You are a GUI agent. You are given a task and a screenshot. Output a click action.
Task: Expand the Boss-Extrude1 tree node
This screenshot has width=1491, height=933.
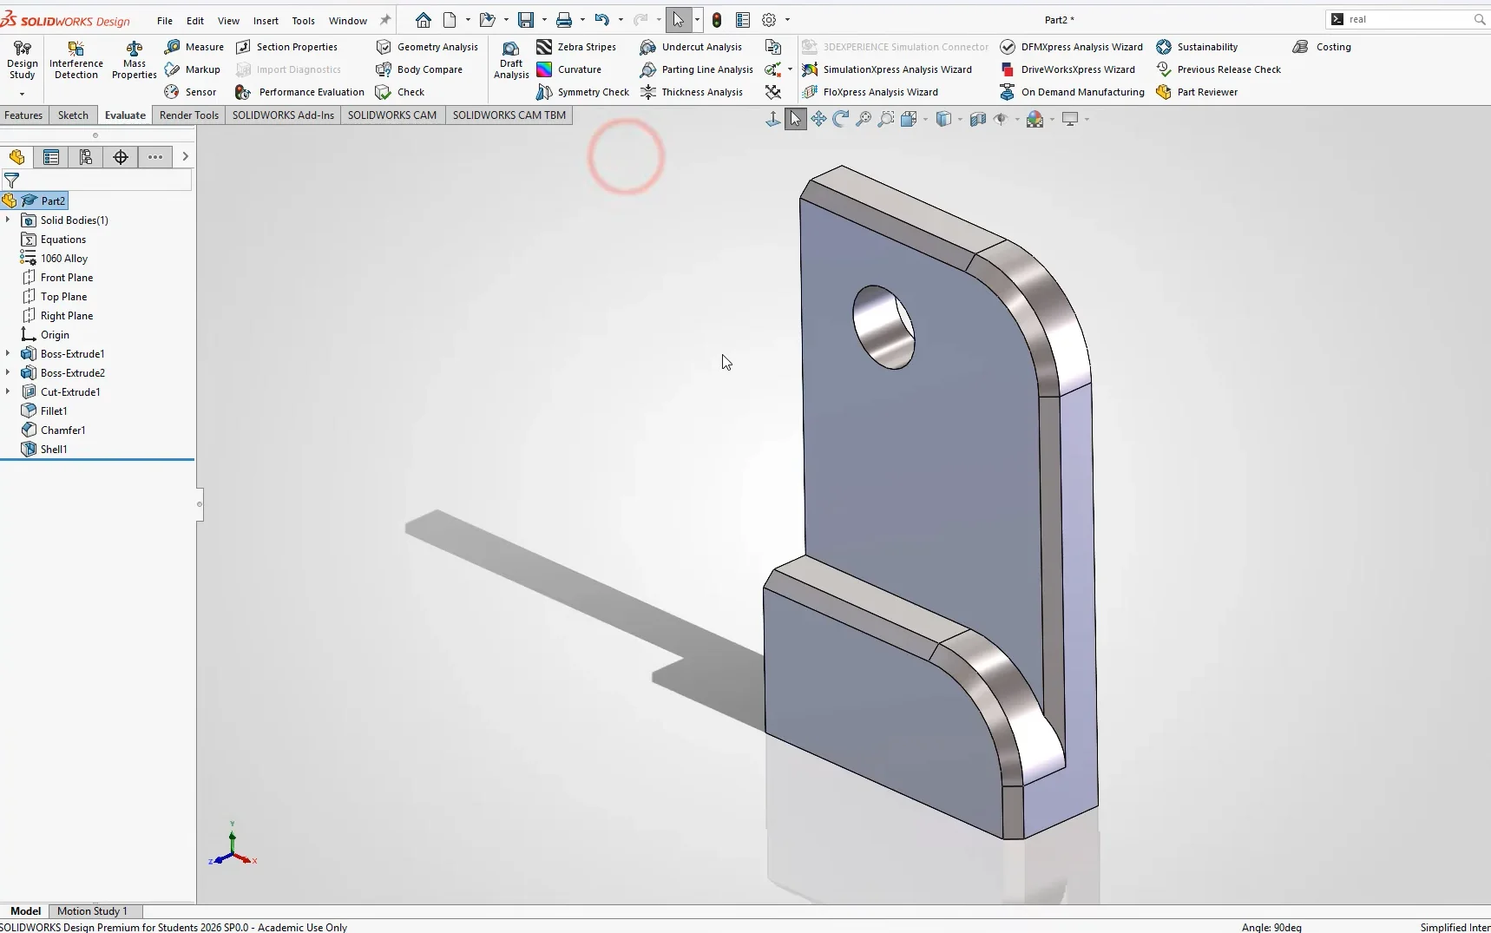pyautogui.click(x=9, y=354)
